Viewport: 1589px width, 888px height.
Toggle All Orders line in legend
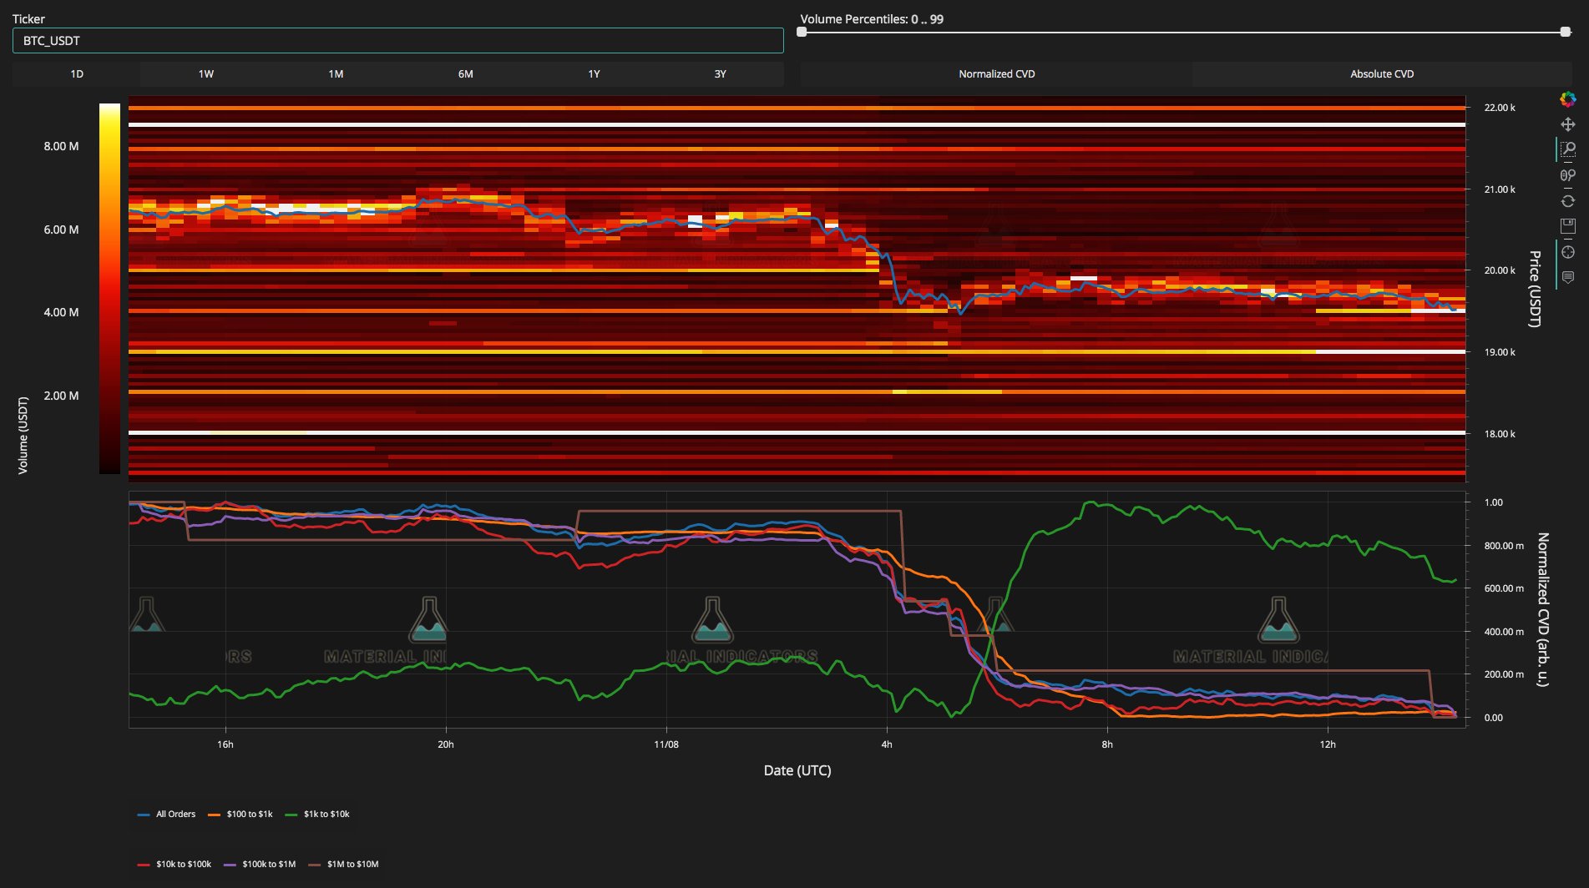[167, 814]
